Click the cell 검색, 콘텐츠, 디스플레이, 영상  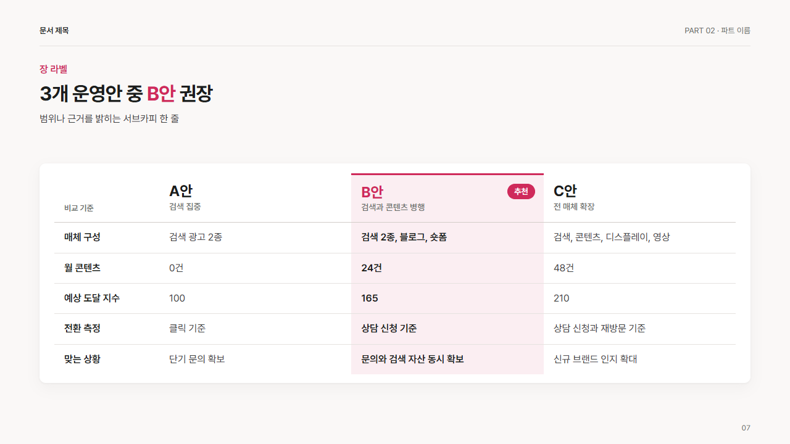612,237
